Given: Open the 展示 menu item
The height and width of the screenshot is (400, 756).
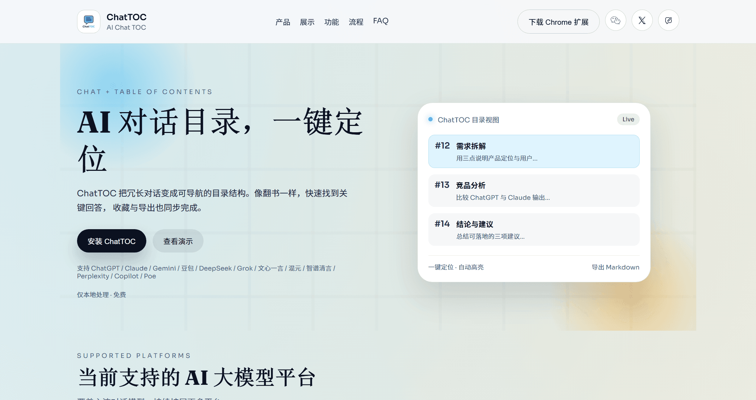Looking at the screenshot, I should (x=307, y=22).
